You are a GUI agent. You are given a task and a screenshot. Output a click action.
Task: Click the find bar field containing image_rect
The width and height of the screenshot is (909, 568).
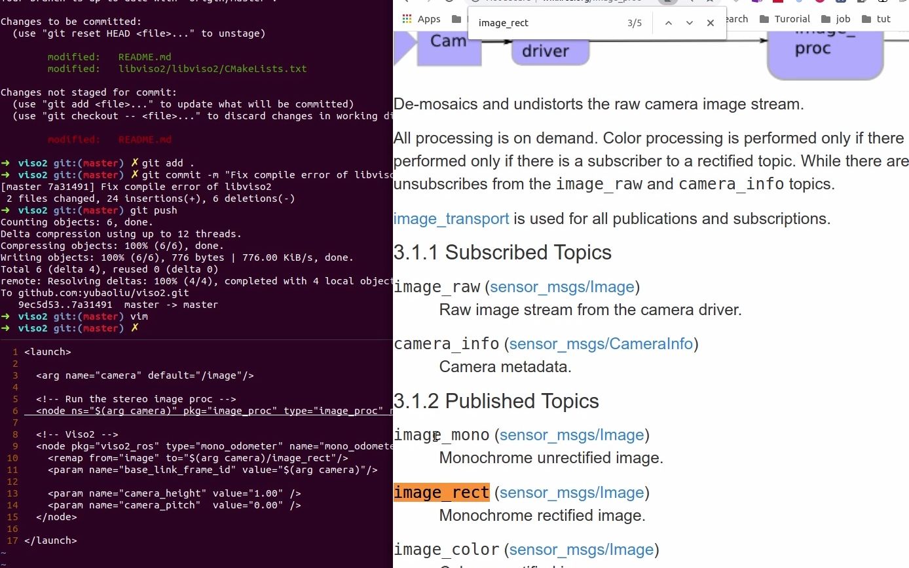tap(547, 23)
